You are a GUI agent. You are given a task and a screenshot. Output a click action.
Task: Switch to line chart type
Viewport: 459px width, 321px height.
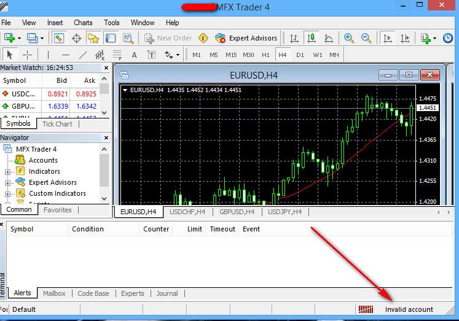[x=329, y=38]
